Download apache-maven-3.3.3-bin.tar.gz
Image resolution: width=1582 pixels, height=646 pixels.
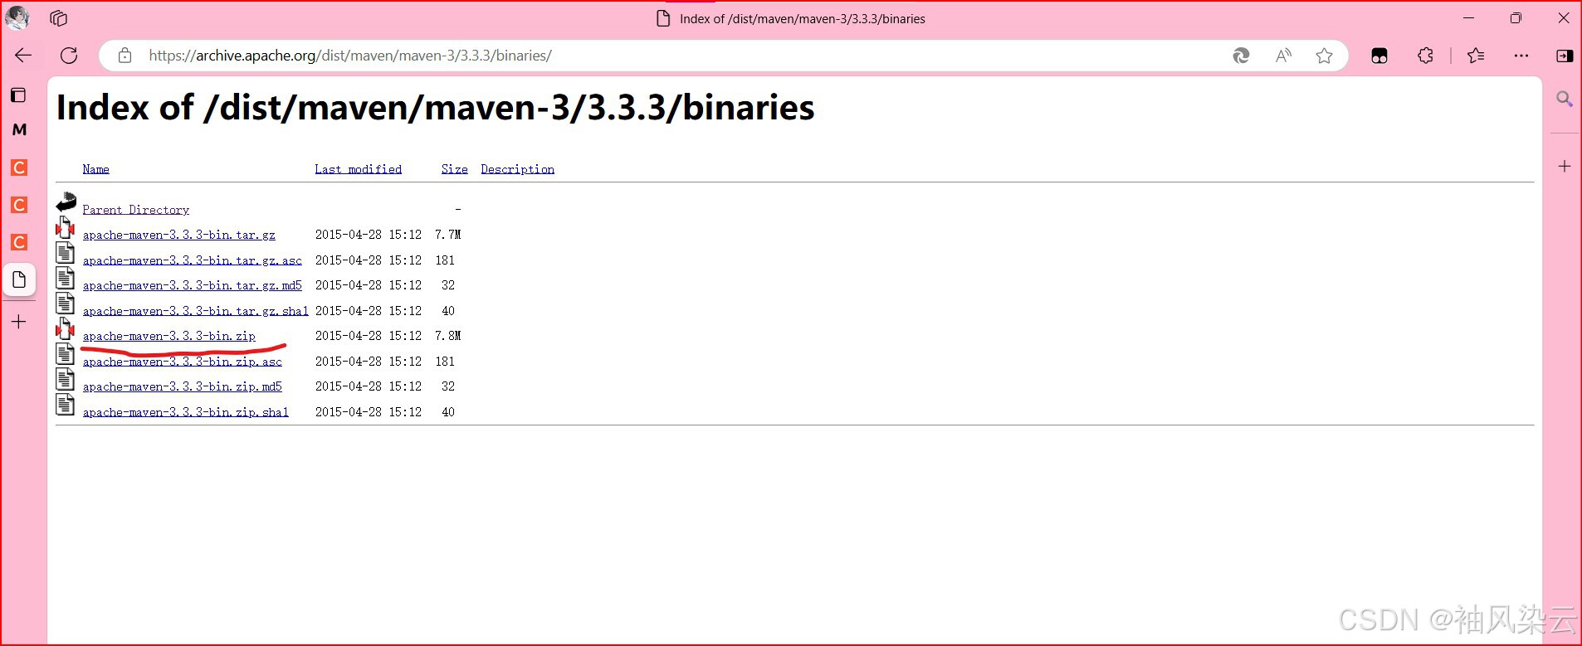(x=178, y=236)
